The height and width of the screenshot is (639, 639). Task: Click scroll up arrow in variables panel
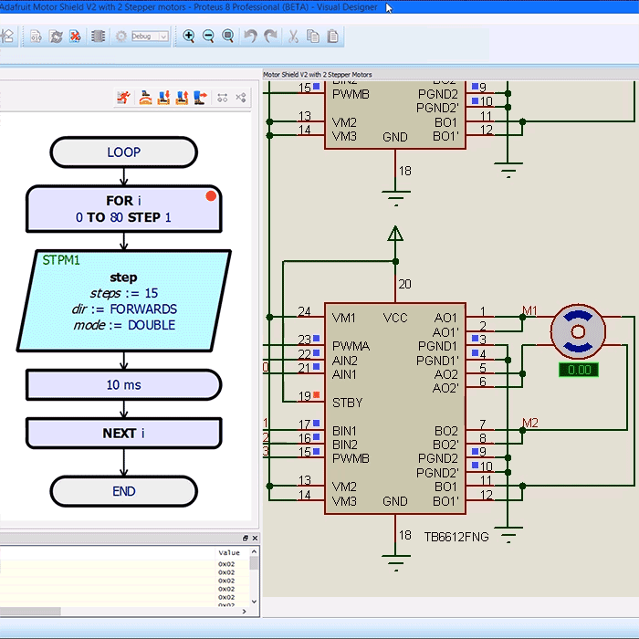[255, 551]
